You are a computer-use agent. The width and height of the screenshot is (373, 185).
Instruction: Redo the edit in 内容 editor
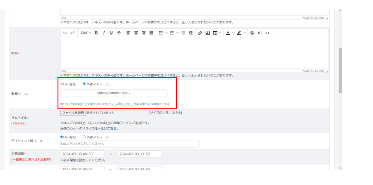click(x=73, y=33)
